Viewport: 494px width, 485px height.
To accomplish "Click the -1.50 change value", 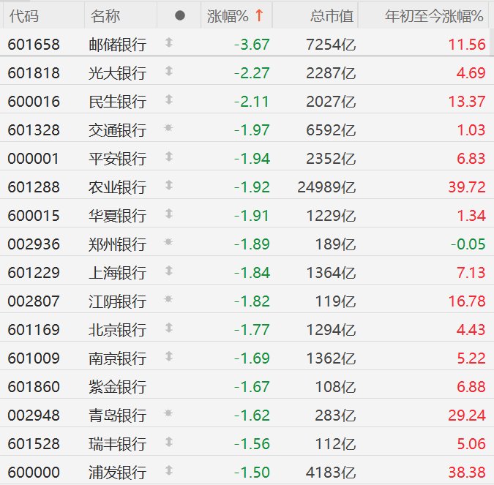I will 252,473.
